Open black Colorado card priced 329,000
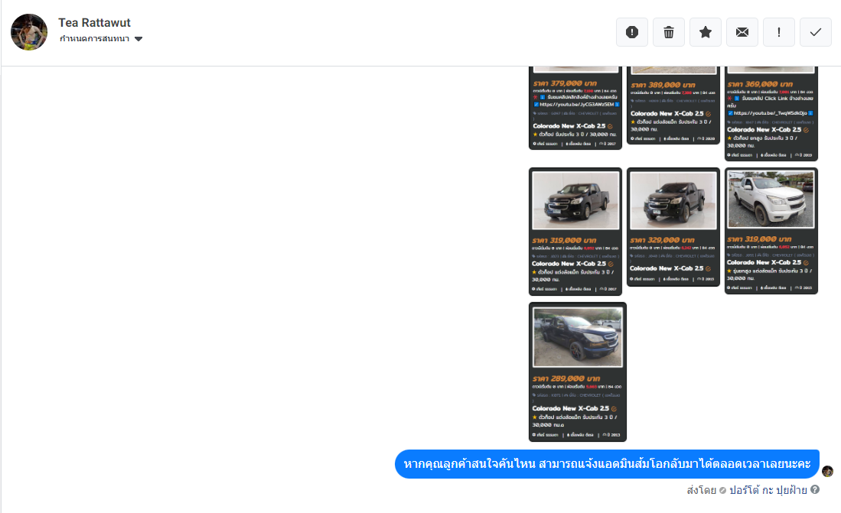841x513 pixels. (x=673, y=227)
